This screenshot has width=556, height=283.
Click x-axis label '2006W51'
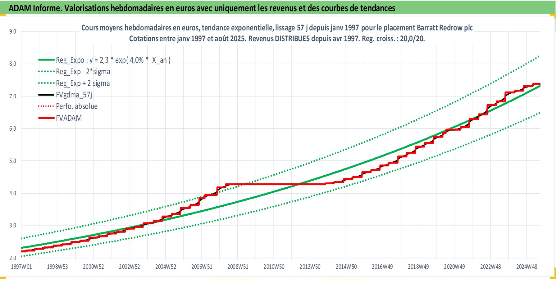202,267
